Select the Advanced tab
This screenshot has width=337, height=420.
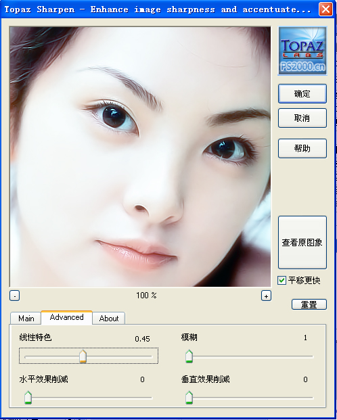[x=66, y=317]
